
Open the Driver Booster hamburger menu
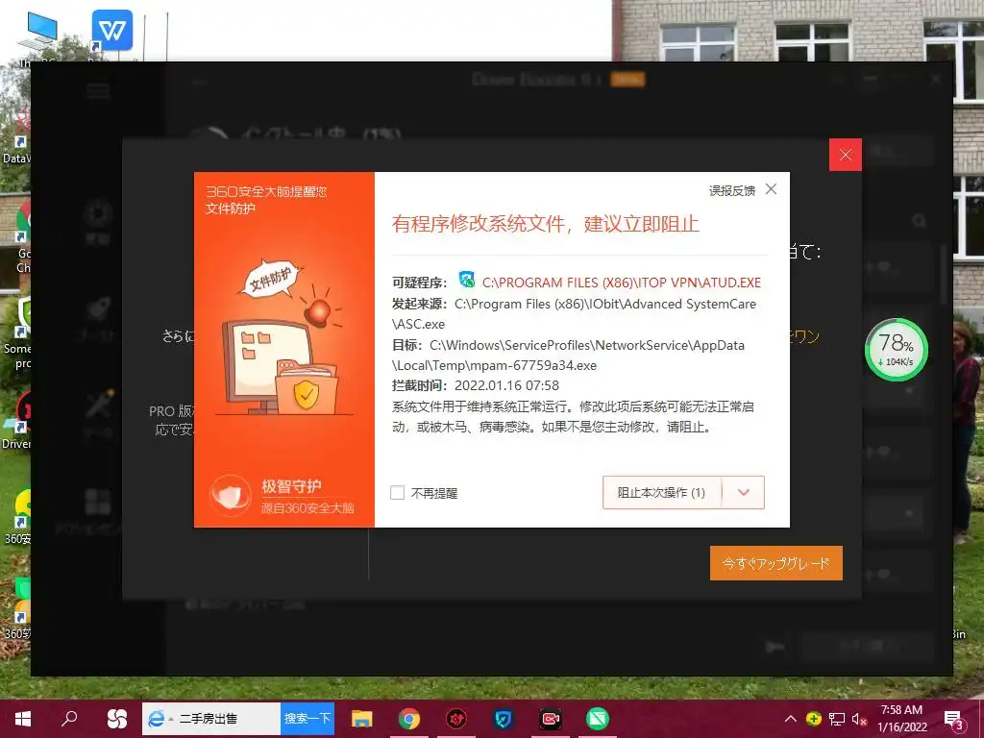98,91
